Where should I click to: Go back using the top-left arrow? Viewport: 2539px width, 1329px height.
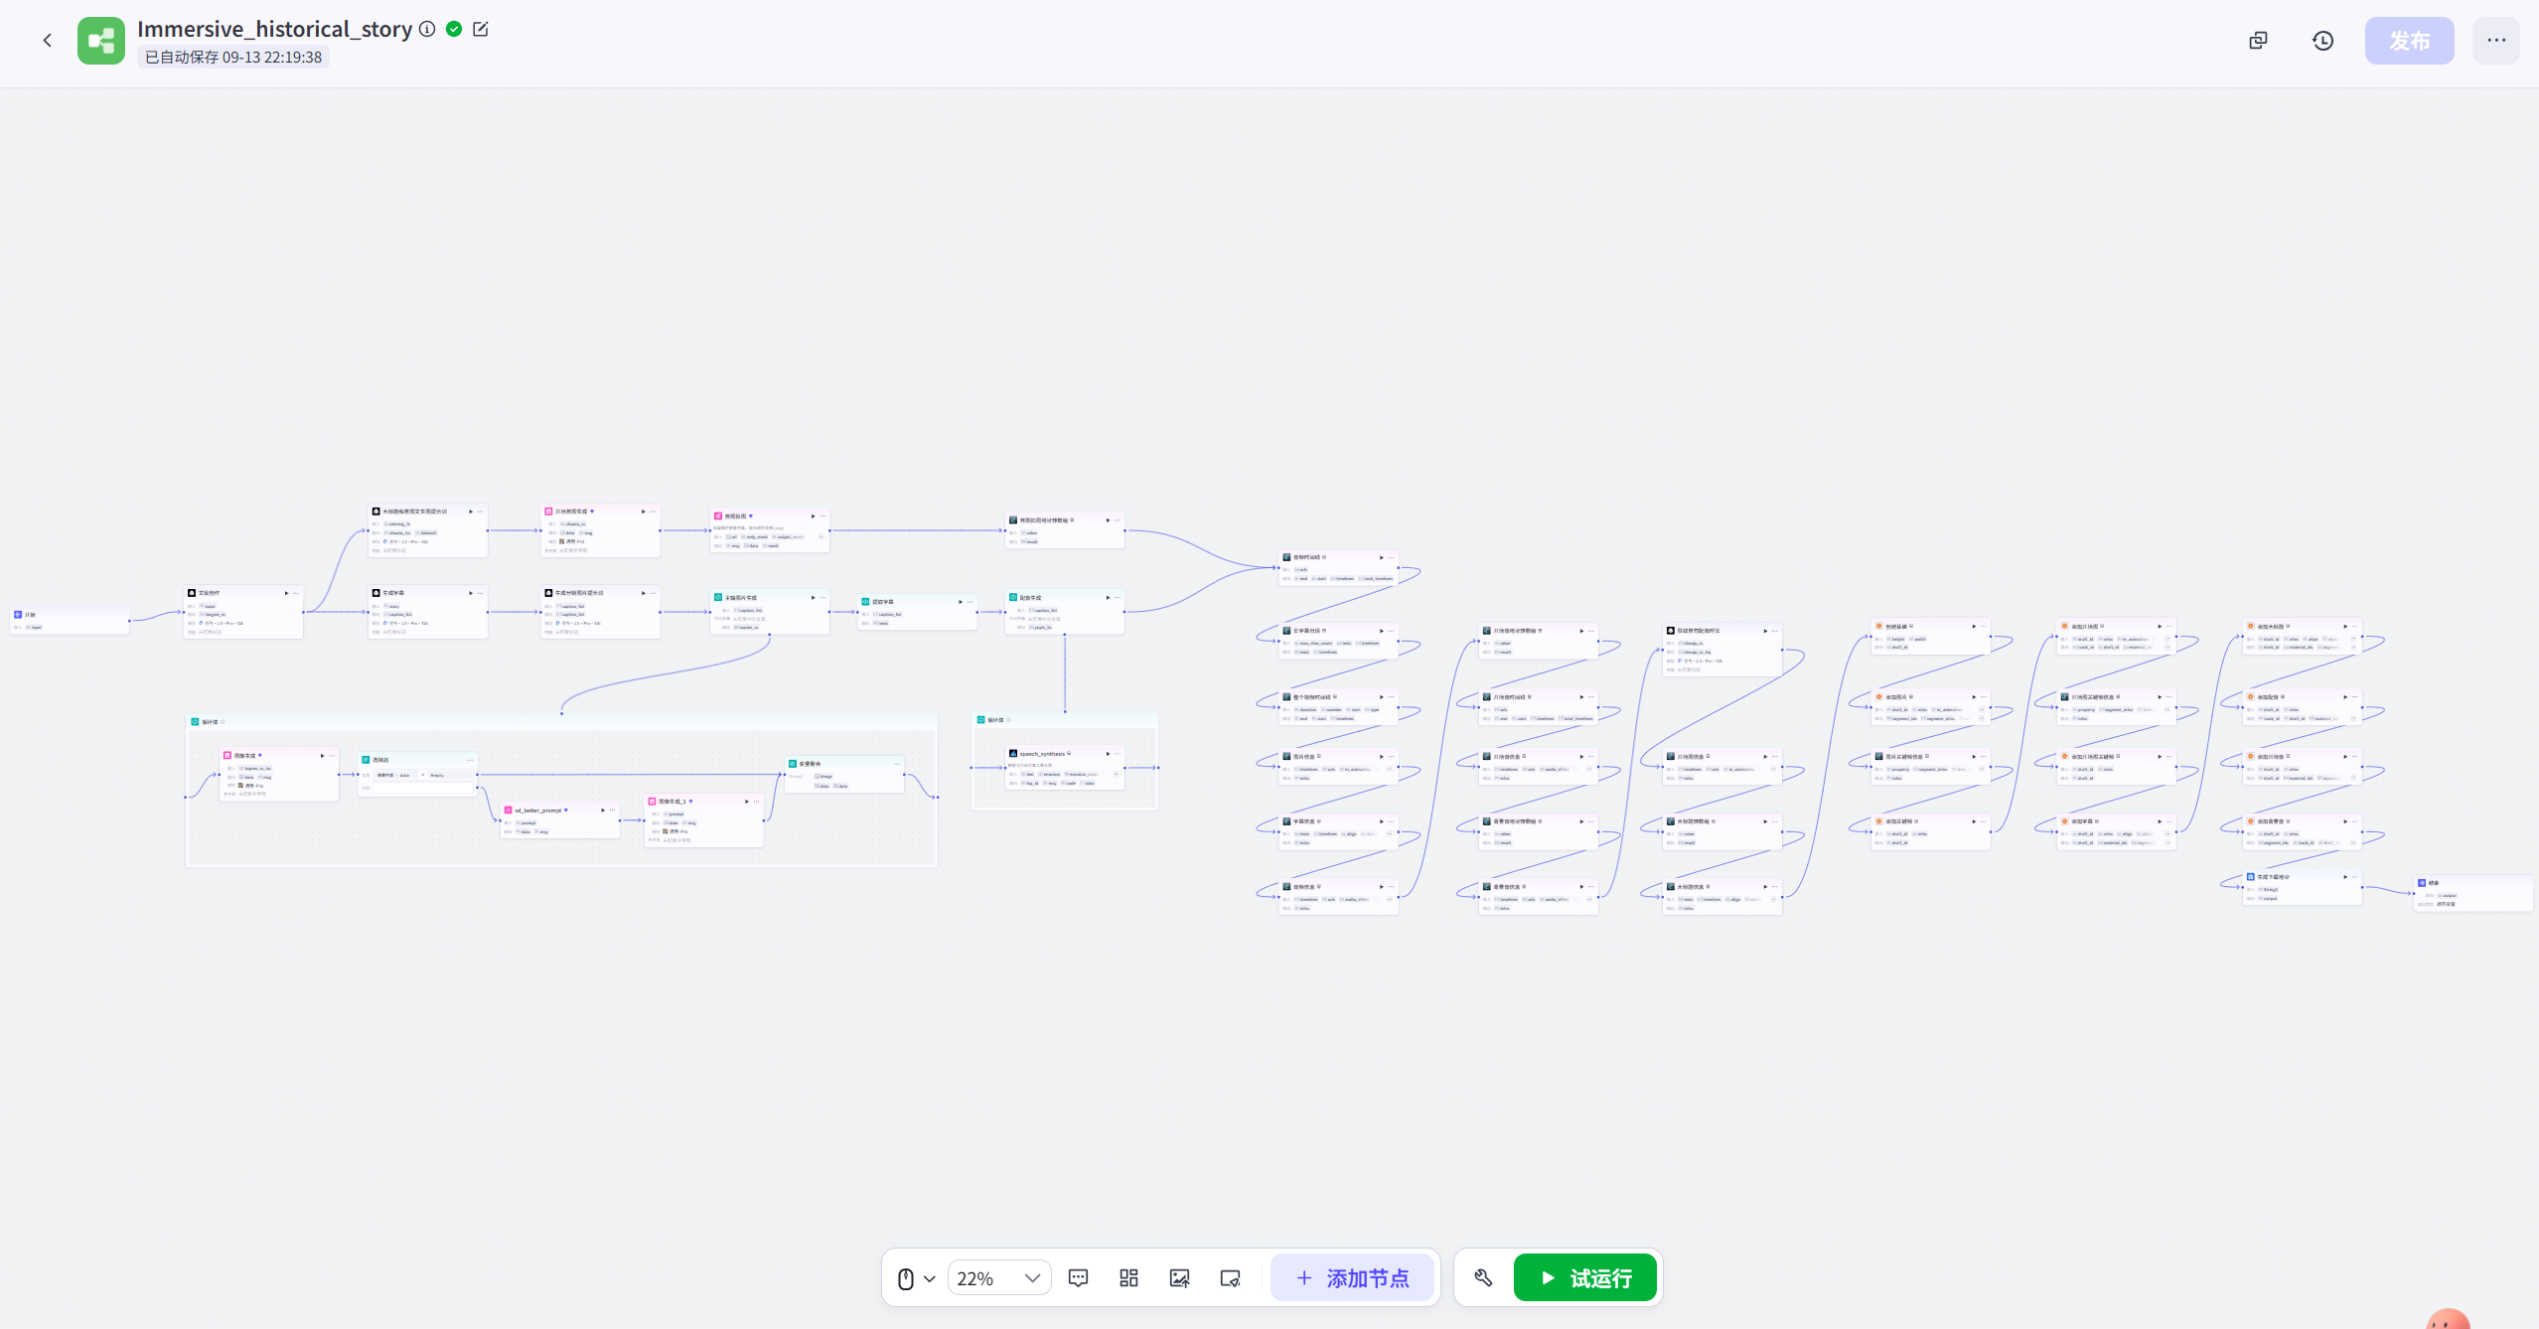(47, 41)
